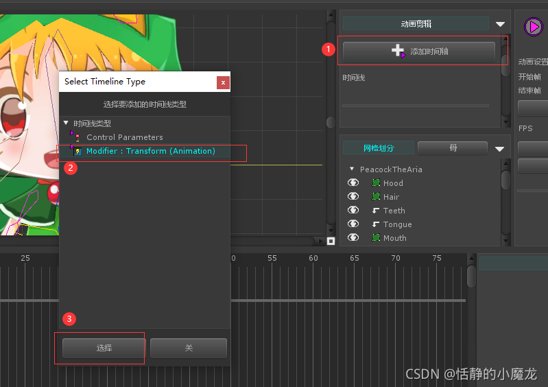Select the Teeth item in list
The height and width of the screenshot is (387, 548).
(394, 211)
